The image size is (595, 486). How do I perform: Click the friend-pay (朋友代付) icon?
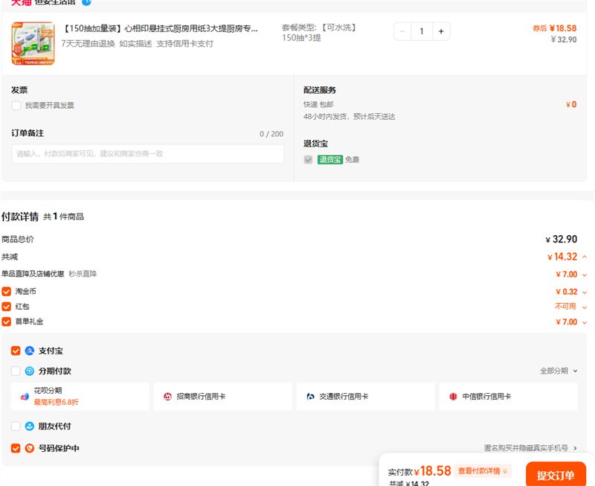pos(30,426)
